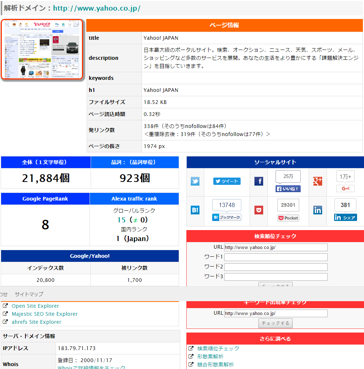Screen dimensions: 364x369
Task: Click the G+1 button
Action: tap(345, 189)
